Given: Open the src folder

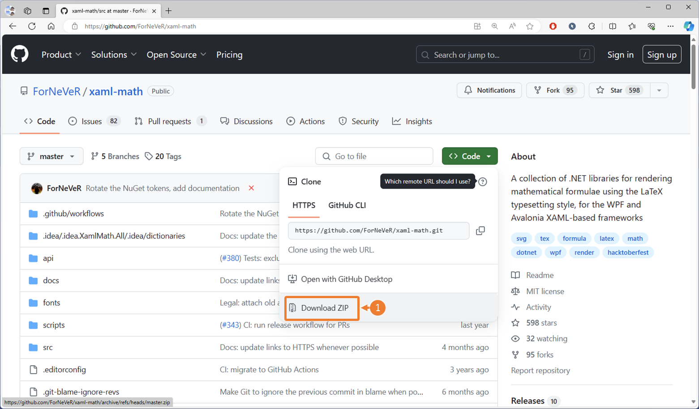Looking at the screenshot, I should click(48, 347).
